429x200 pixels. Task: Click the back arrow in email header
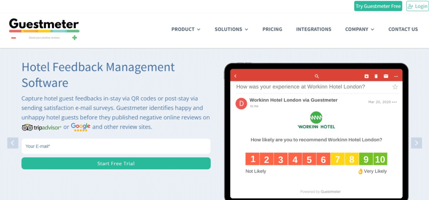tap(235, 76)
